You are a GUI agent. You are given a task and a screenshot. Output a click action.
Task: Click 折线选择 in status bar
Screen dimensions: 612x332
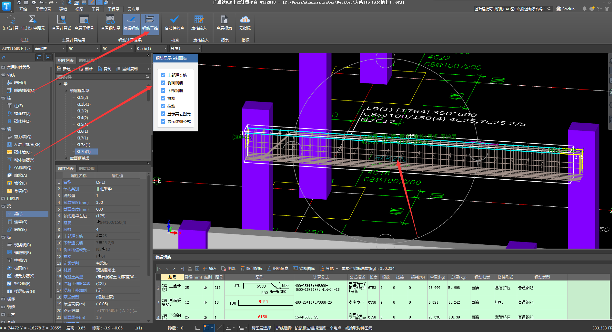click(284, 328)
